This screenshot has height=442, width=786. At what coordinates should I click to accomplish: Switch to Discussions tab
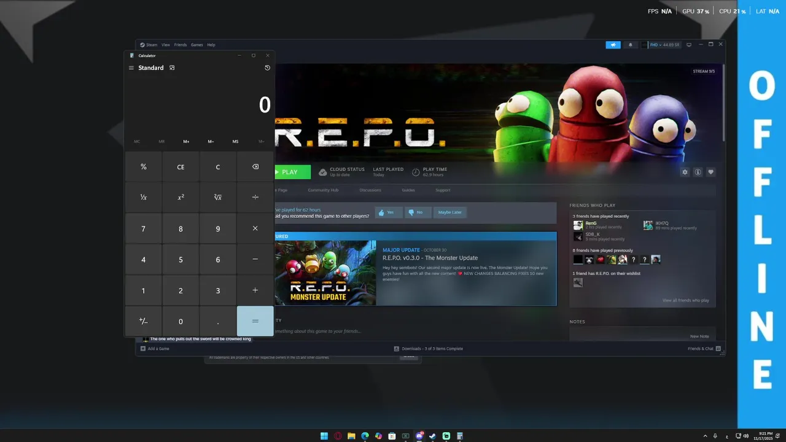[x=370, y=190]
